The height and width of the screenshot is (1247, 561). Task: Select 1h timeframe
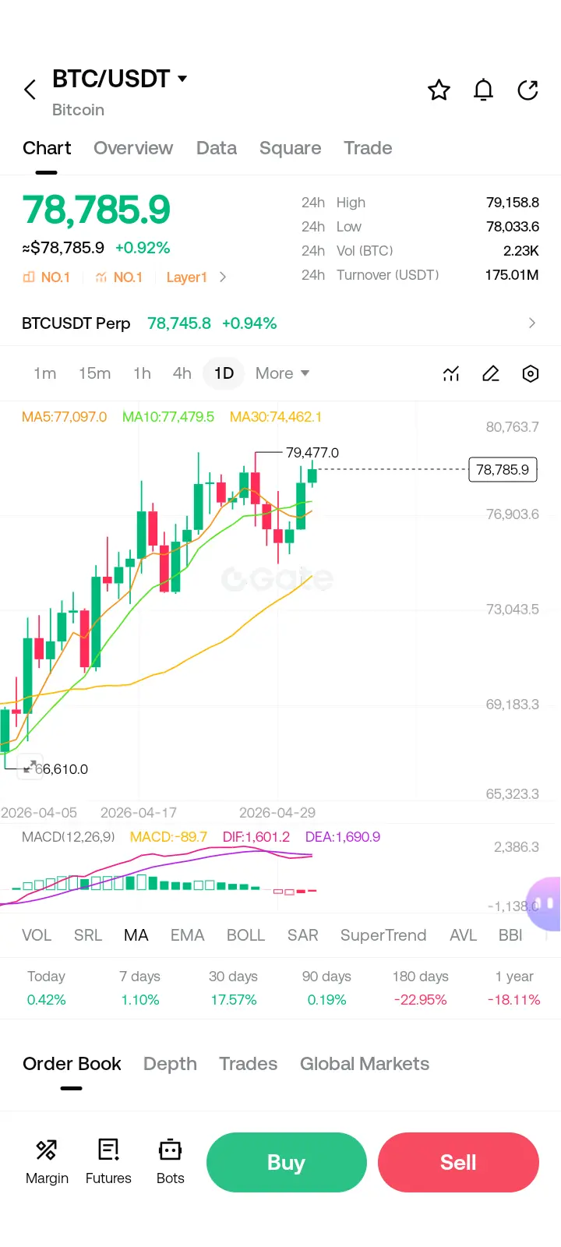click(142, 373)
